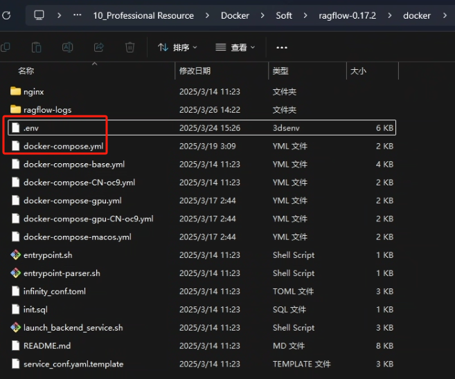Select infinity_conf.toml file icon
Image resolution: width=455 pixels, height=379 pixels.
pyautogui.click(x=15, y=291)
